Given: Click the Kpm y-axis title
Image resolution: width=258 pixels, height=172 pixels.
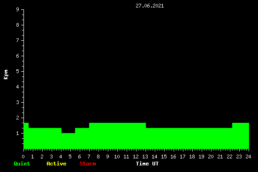Looking at the screenshot, I should click(x=6, y=75).
